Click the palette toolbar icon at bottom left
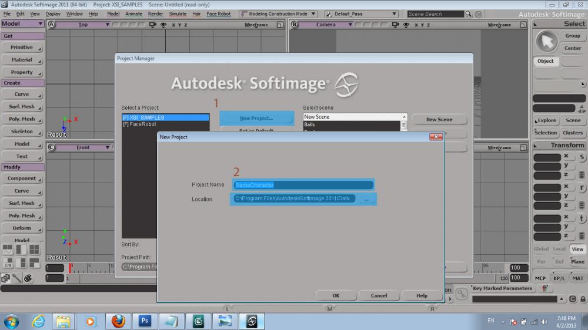The height and width of the screenshot is (330, 588). click(28, 278)
